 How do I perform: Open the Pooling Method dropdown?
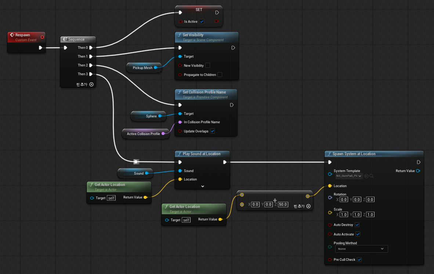click(x=361, y=249)
